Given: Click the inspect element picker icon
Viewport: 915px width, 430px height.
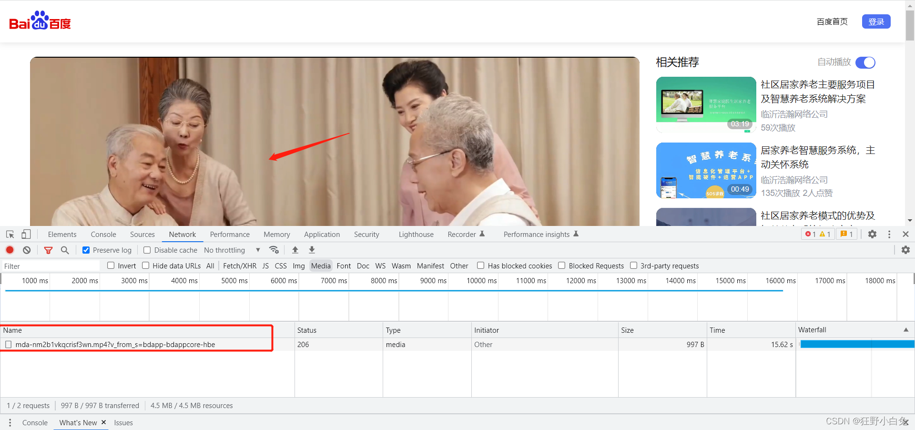Looking at the screenshot, I should click(x=10, y=234).
